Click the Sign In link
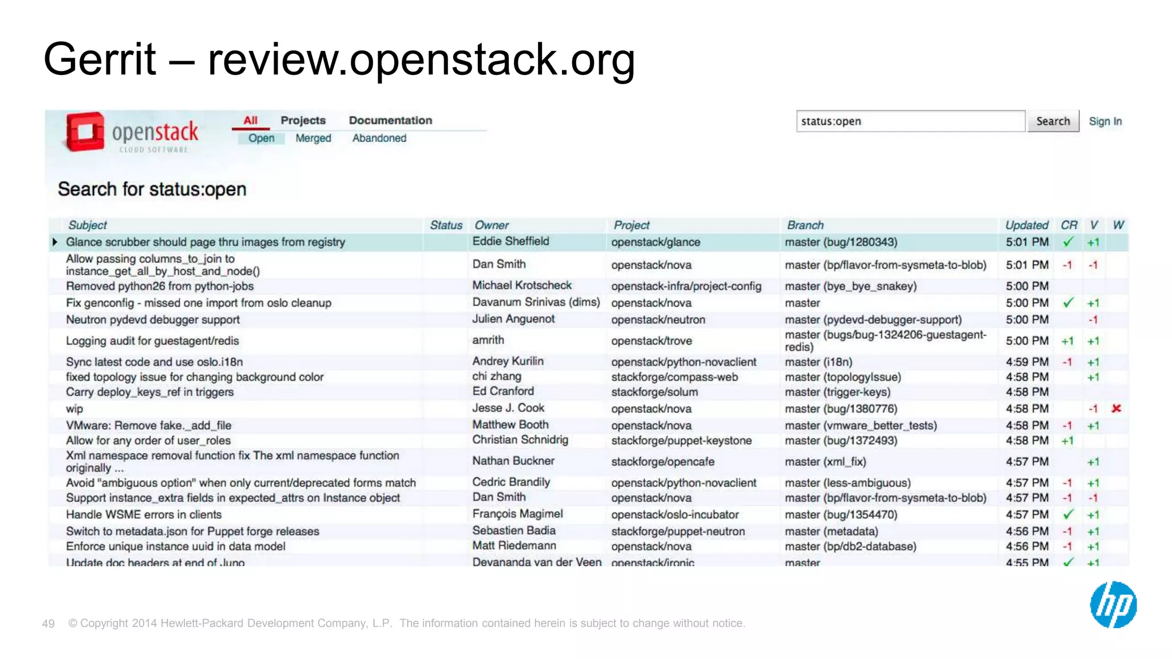Screen dimensions: 1172x659 [x=1105, y=121]
